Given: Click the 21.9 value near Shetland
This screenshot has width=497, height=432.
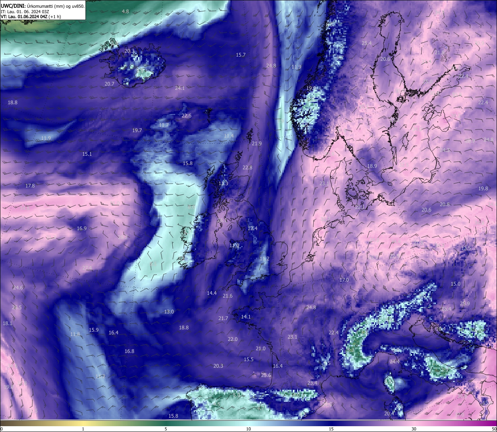Looking at the screenshot, I should (x=257, y=144).
